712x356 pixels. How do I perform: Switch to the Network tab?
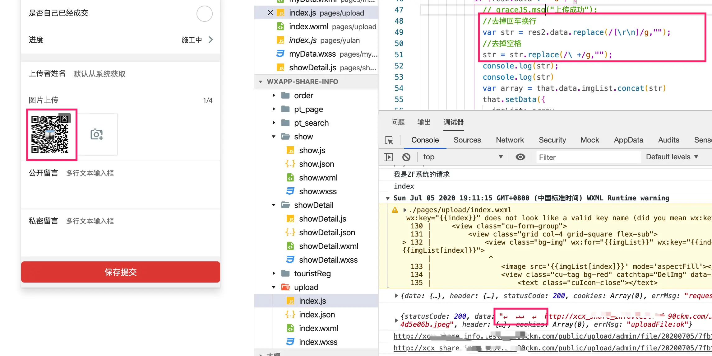click(x=510, y=140)
